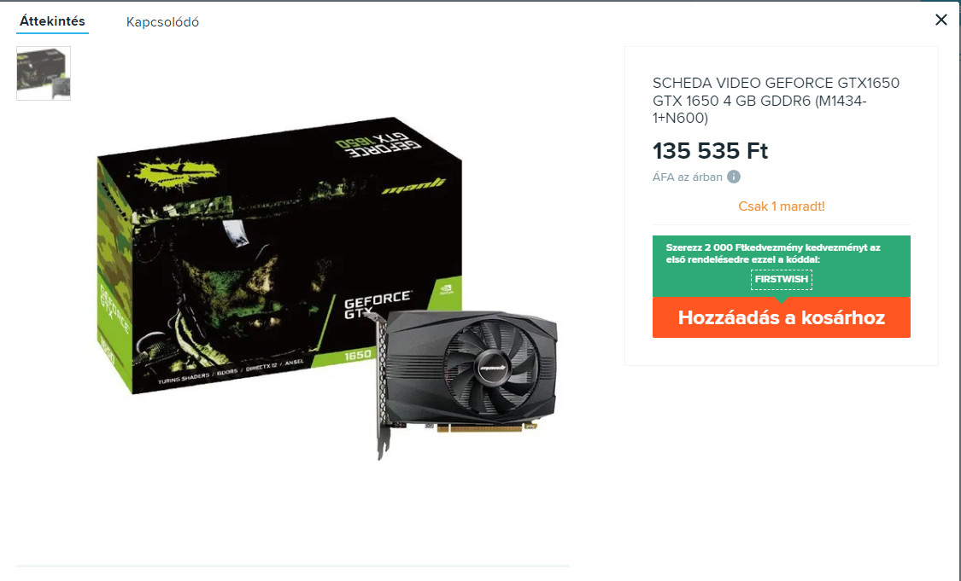Click the graphics card fan in the photo
This screenshot has height=581, width=961.
pos(491,367)
